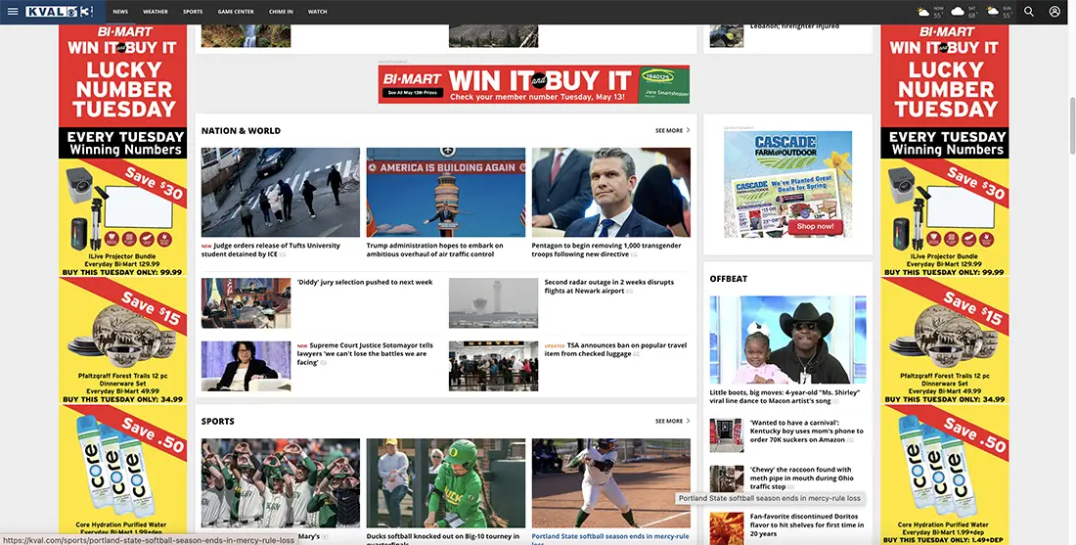
Task: Click the page vertical scrollbar thumb
Action: pos(1071,126)
